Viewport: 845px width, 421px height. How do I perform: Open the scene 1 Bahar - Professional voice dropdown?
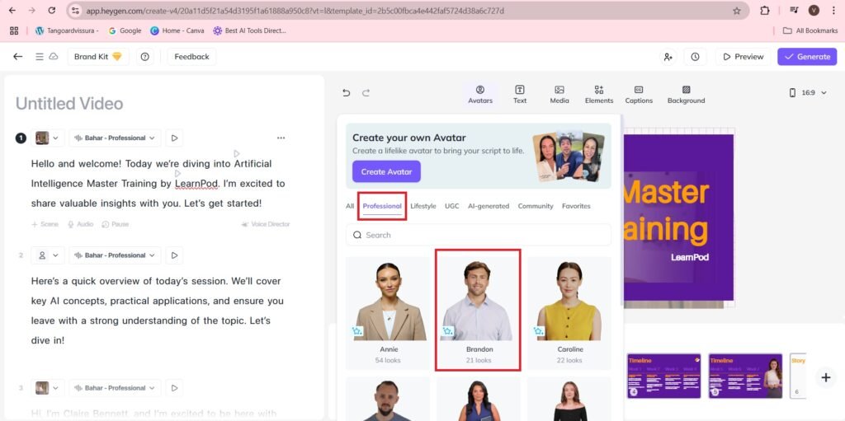click(115, 138)
